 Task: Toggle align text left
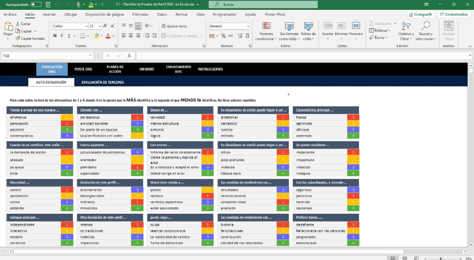point(124,36)
